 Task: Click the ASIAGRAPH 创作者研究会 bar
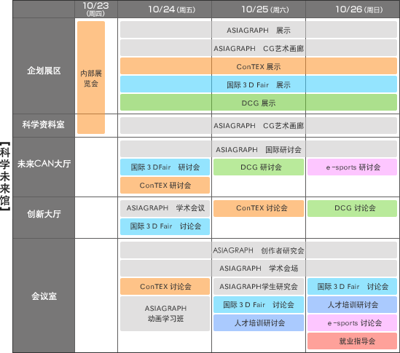point(259,250)
